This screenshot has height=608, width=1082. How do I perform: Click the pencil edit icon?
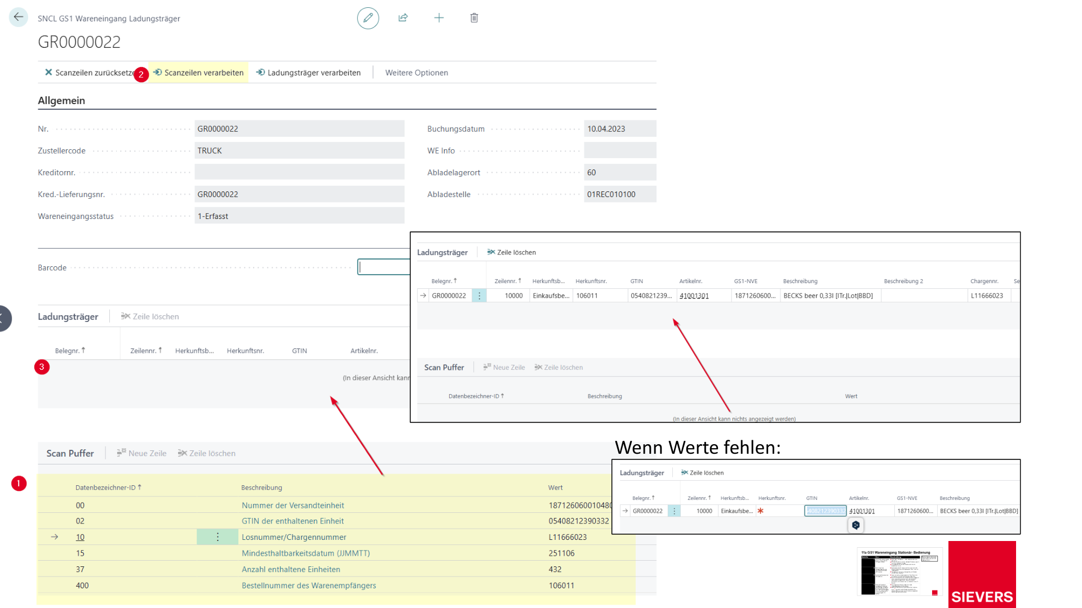368,18
